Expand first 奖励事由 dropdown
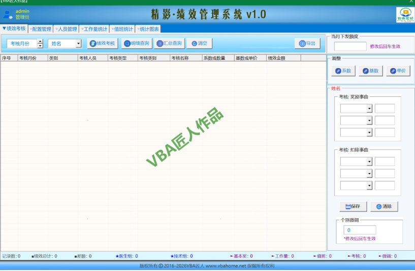This screenshot has height=271, width=415. 369,109
